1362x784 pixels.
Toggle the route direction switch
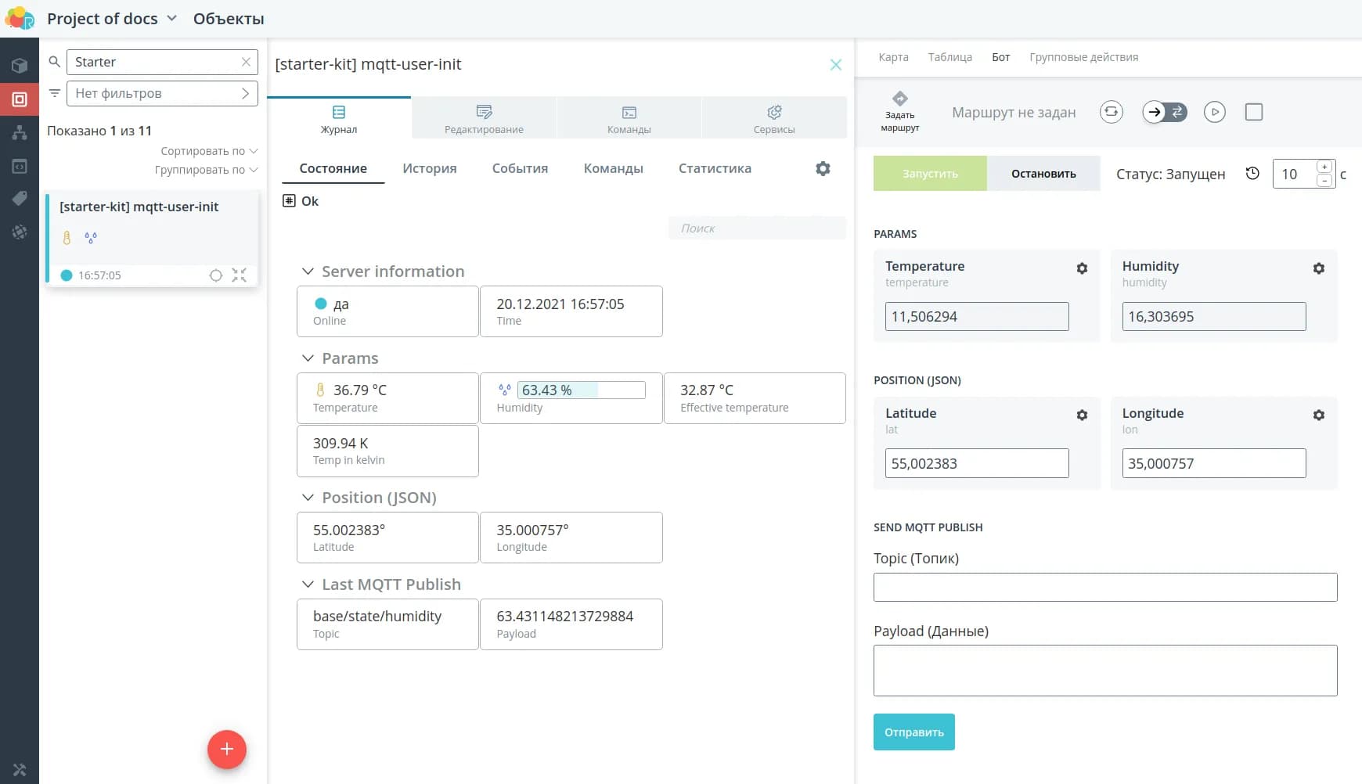click(x=1164, y=112)
